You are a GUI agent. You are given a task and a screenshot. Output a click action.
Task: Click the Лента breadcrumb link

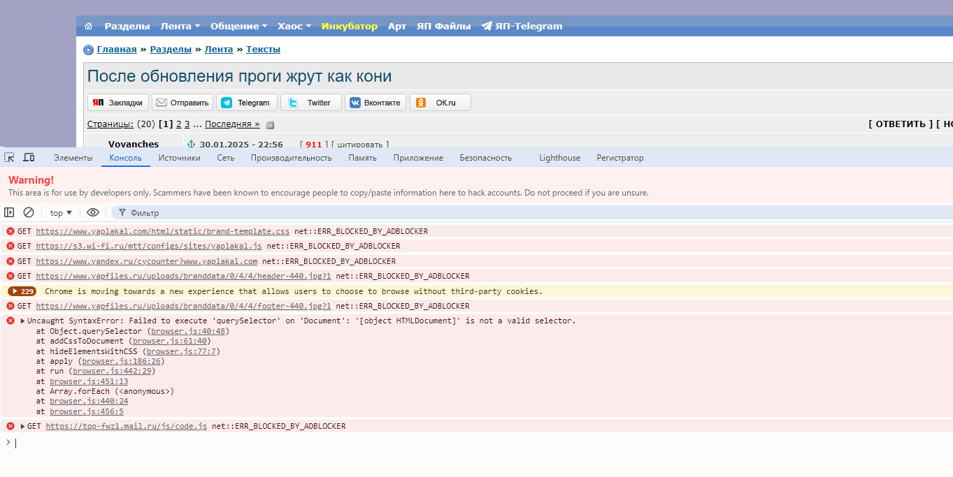[x=219, y=50]
